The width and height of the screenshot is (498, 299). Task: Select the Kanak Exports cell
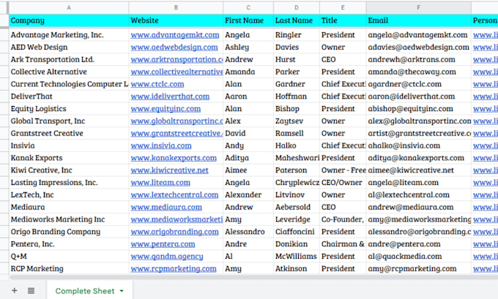(69, 158)
